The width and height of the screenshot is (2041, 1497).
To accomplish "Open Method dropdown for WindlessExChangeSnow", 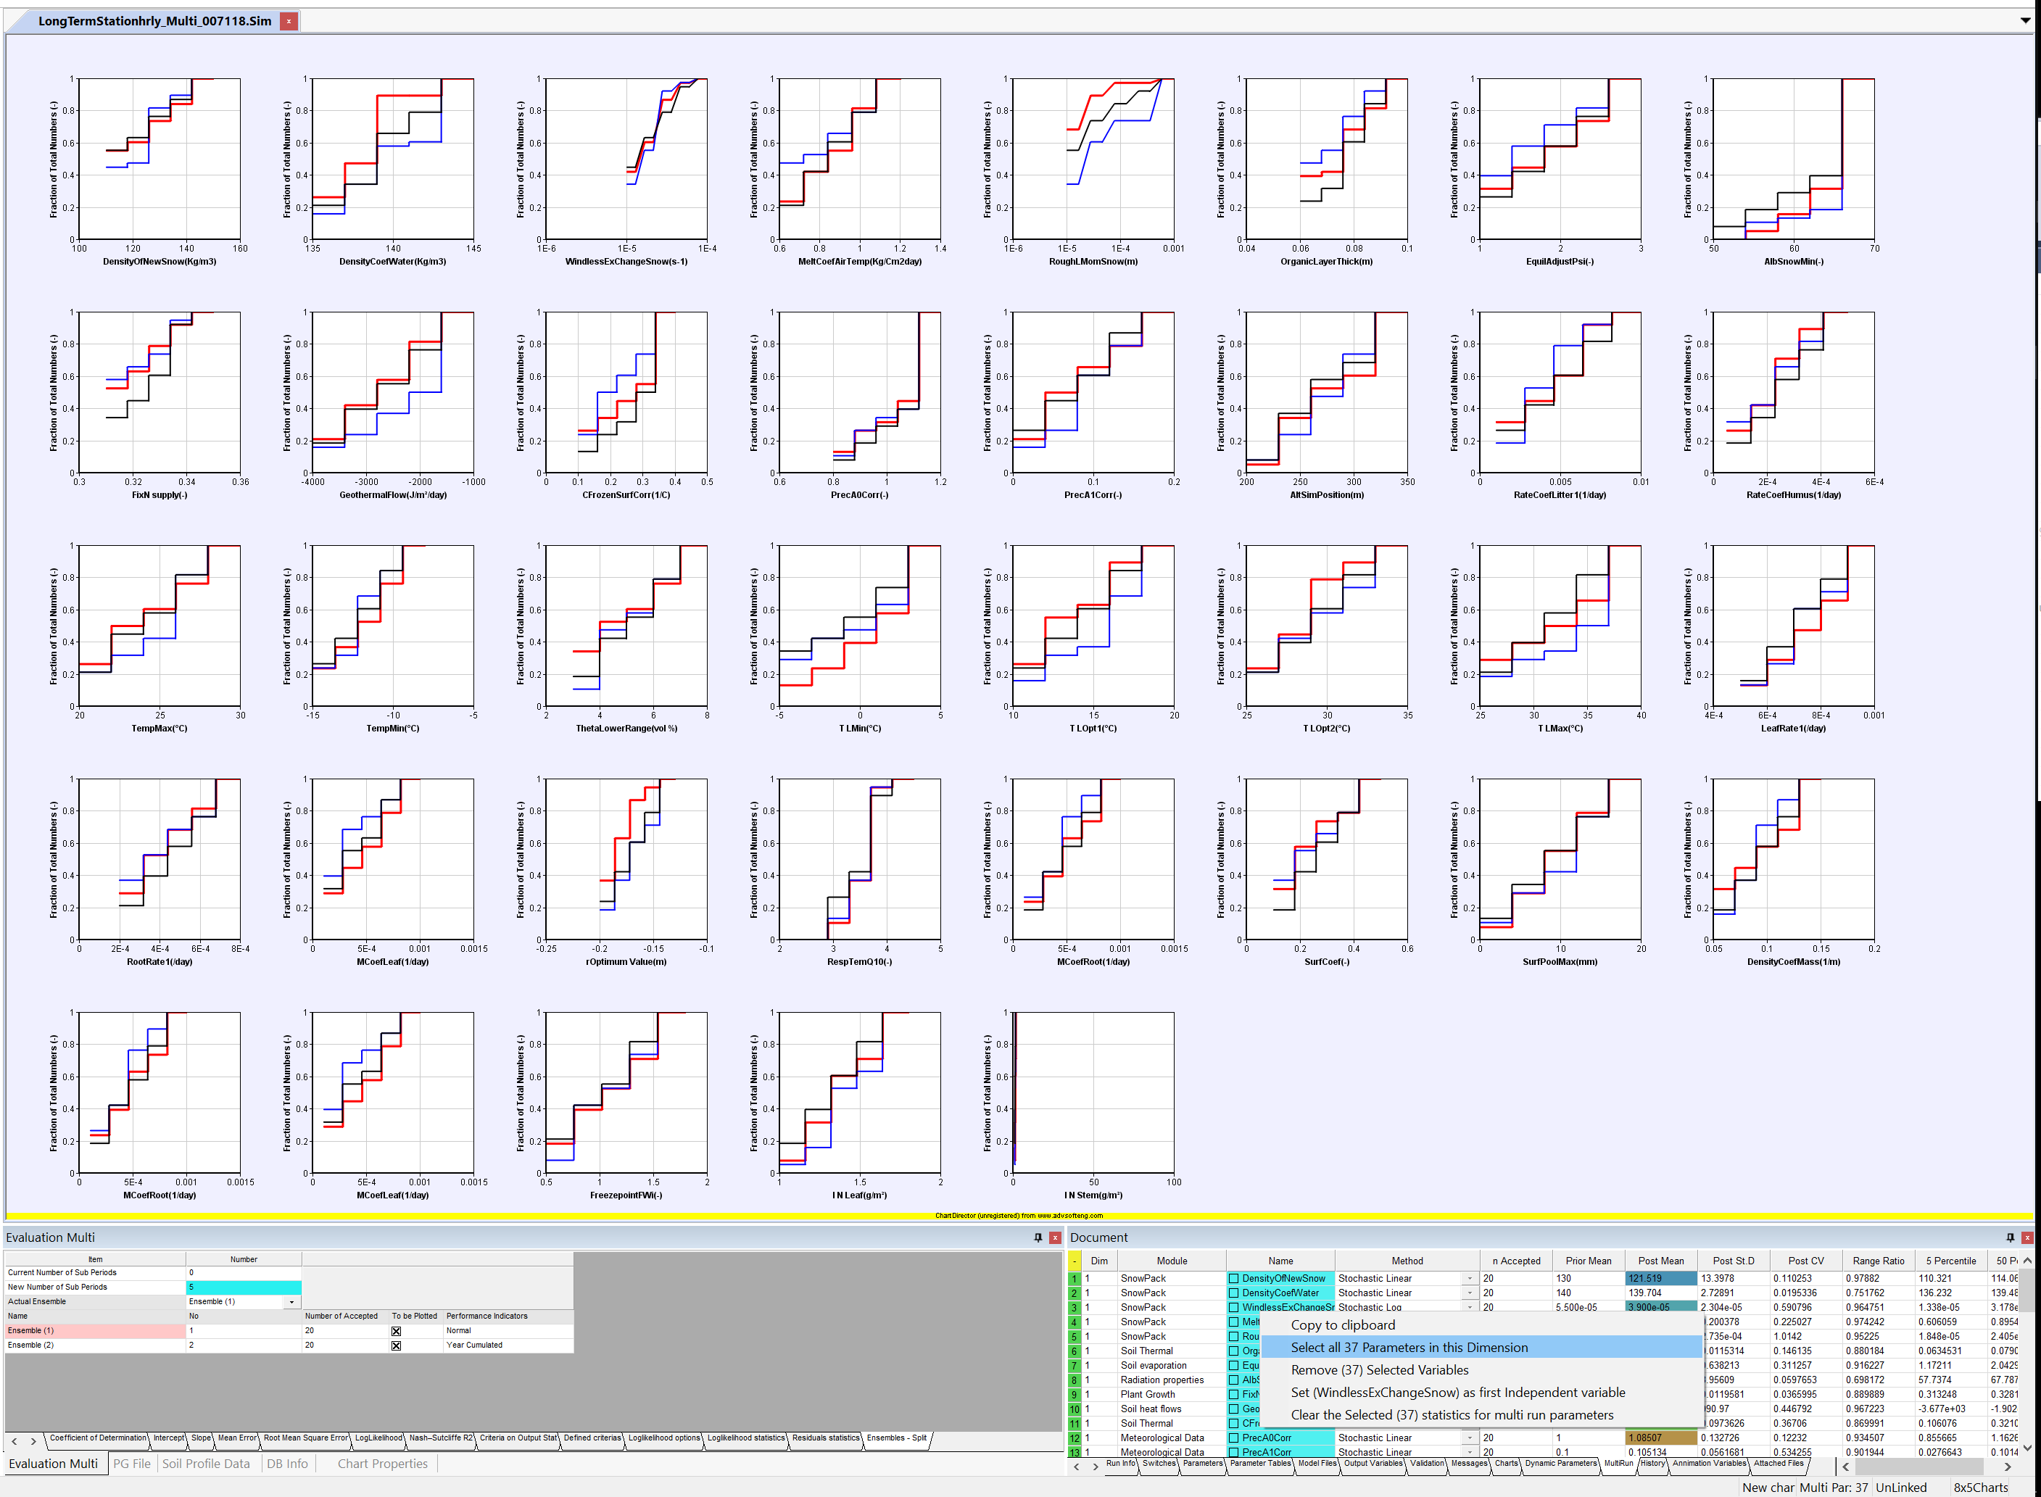I will click(1470, 1308).
